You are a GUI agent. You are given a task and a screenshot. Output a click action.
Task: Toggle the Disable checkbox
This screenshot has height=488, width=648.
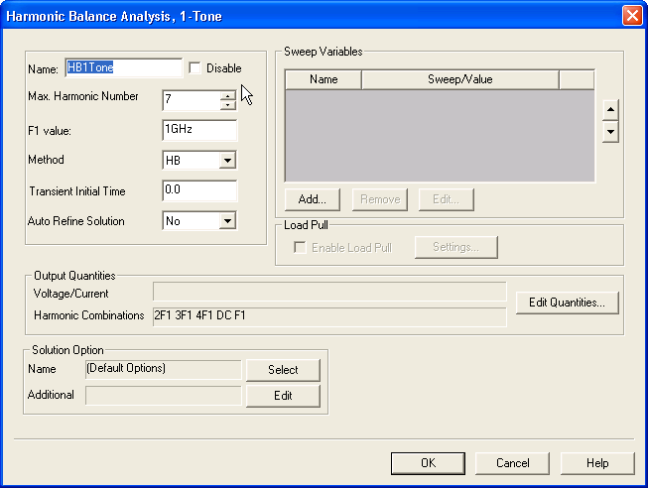coord(194,68)
